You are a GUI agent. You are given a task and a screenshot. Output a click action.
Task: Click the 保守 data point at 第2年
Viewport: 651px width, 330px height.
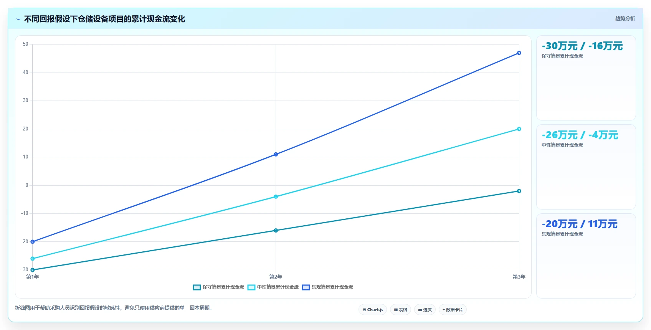tap(276, 231)
